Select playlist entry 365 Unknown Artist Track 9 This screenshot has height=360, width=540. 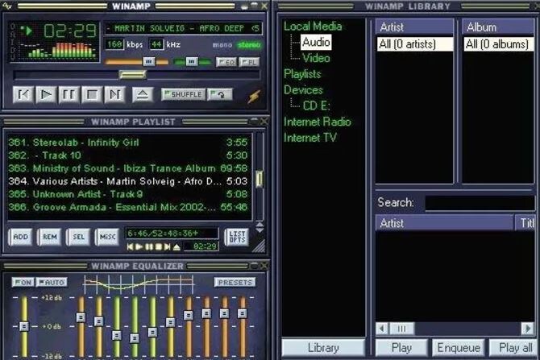(x=128, y=194)
